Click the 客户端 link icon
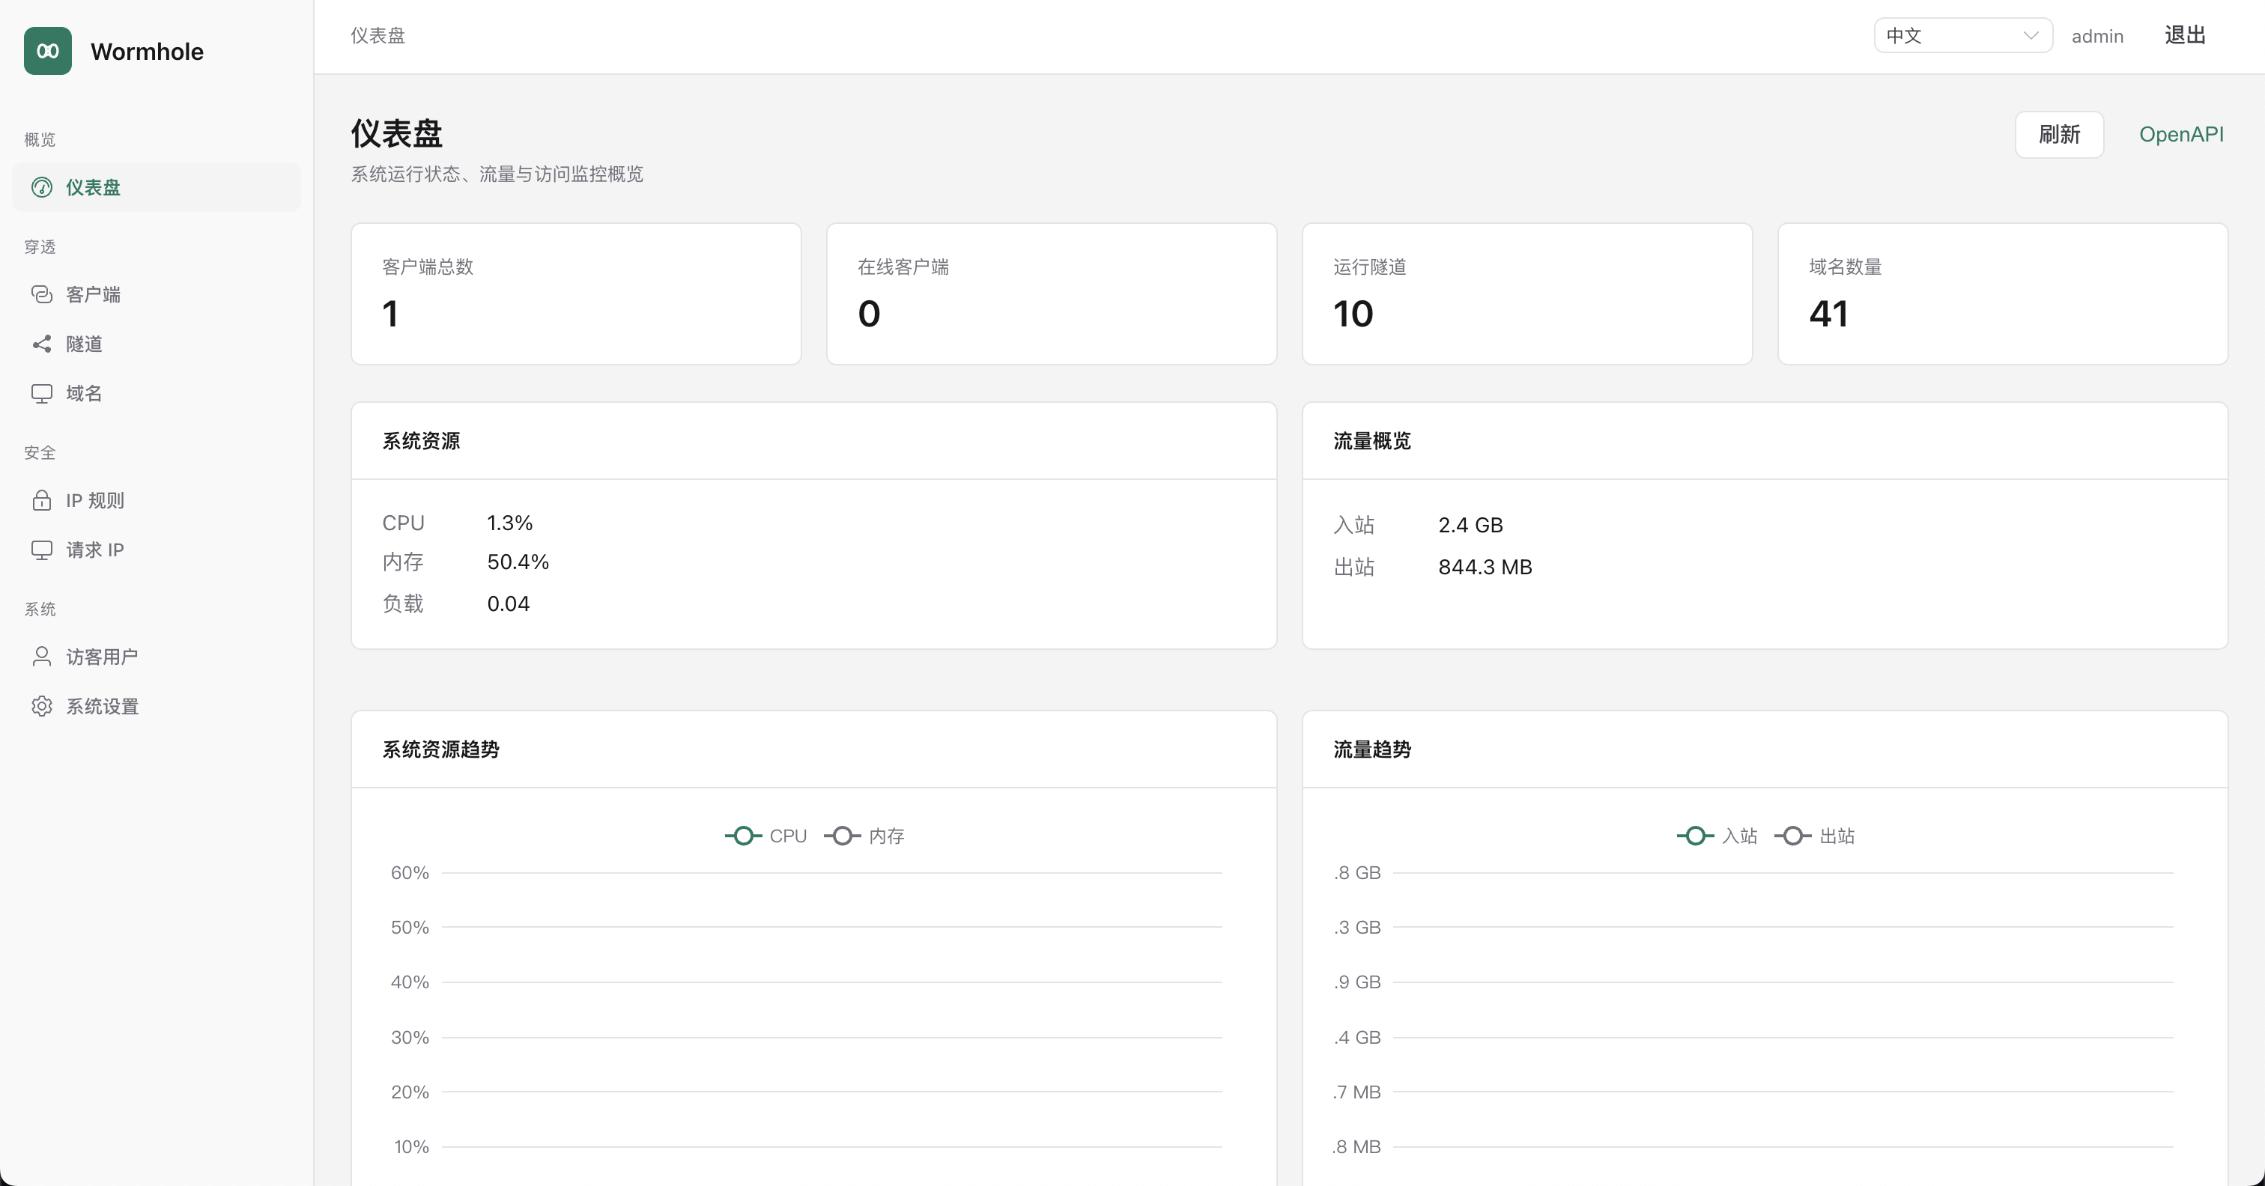The height and width of the screenshot is (1186, 2265). (41, 294)
